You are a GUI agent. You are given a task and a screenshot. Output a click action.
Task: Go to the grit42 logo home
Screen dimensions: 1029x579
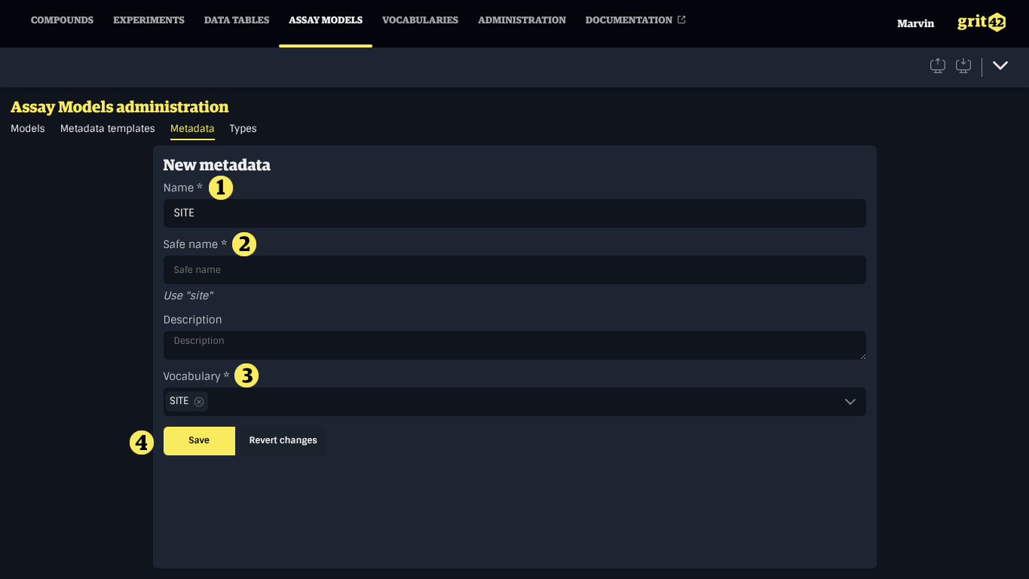(982, 23)
